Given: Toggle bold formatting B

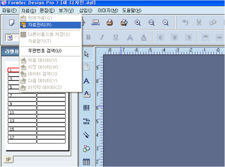Looking at the screenshot, I should coord(88,37).
